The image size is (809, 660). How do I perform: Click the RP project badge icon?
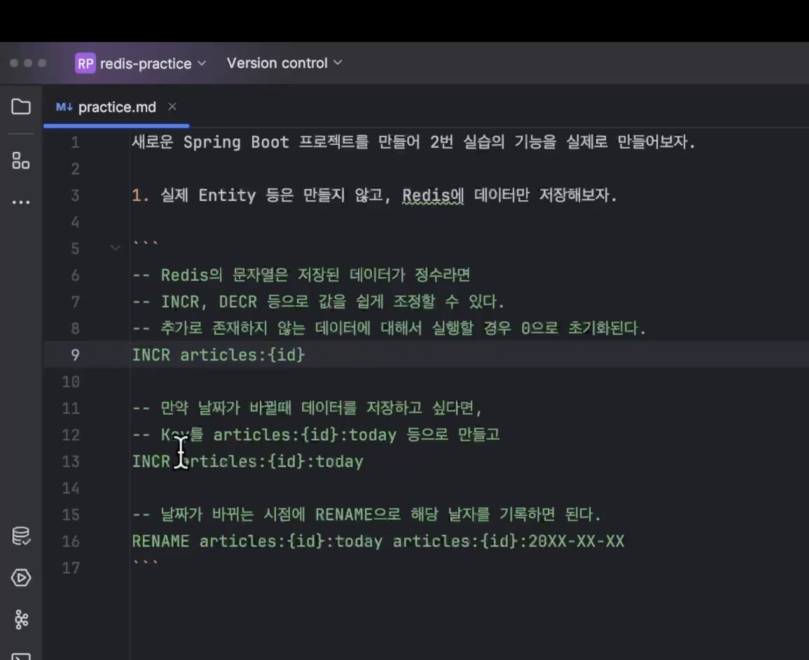[85, 63]
